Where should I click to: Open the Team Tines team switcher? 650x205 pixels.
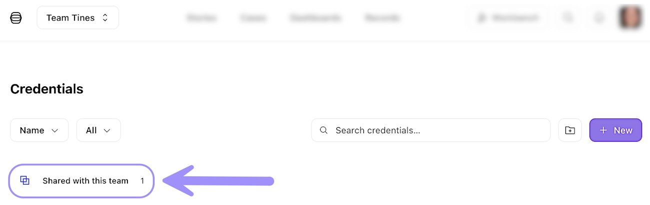(x=77, y=18)
